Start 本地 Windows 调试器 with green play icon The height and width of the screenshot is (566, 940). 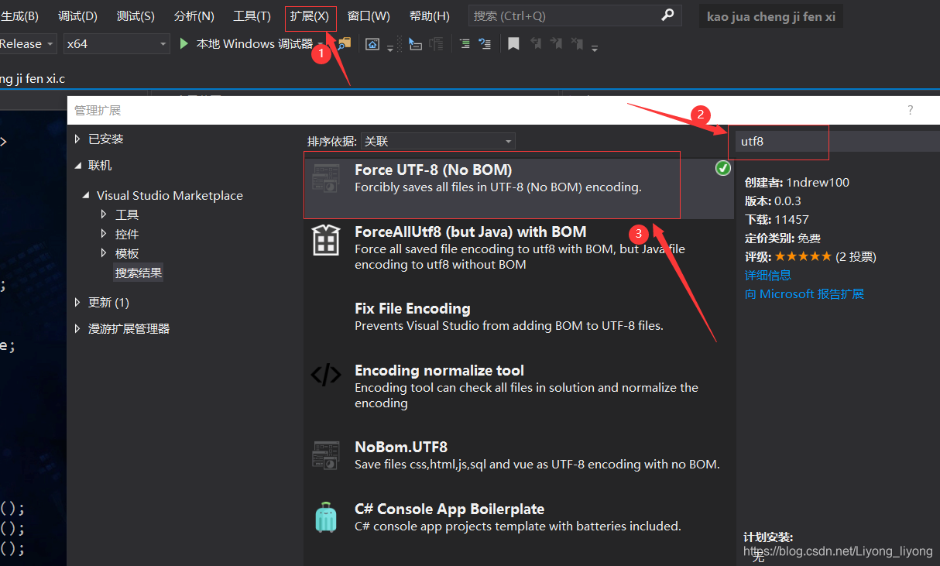(247, 44)
